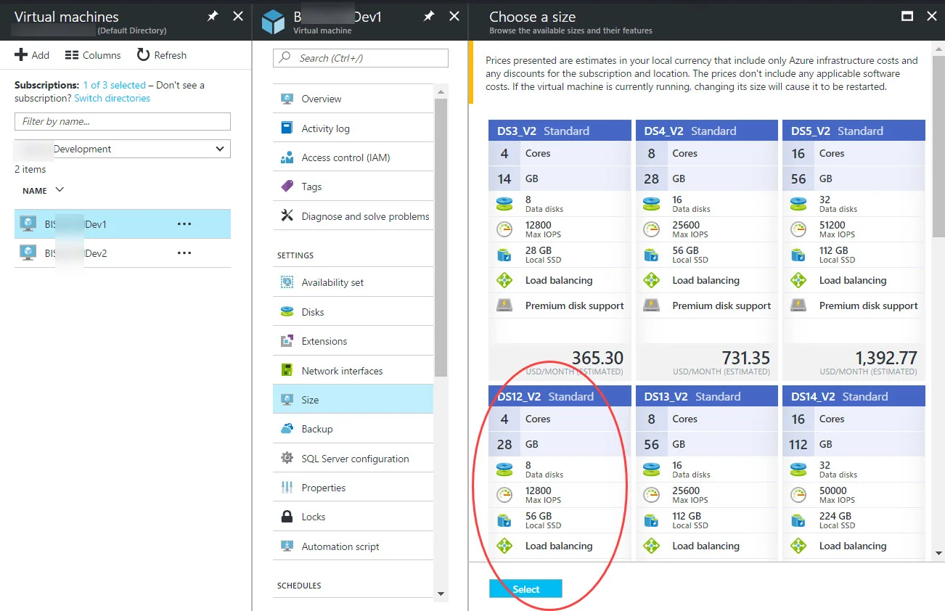Open the subscription Development dropdown

click(x=123, y=149)
